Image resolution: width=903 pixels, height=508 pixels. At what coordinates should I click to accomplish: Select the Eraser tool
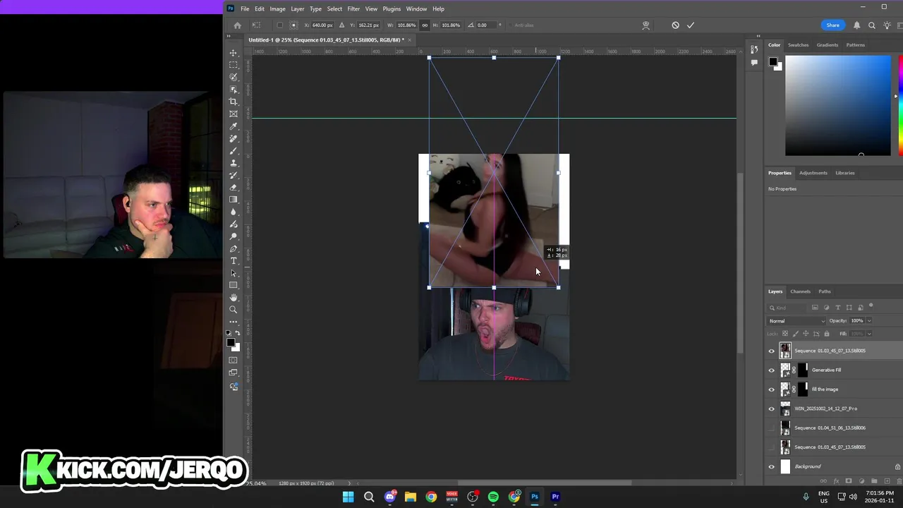[234, 188]
